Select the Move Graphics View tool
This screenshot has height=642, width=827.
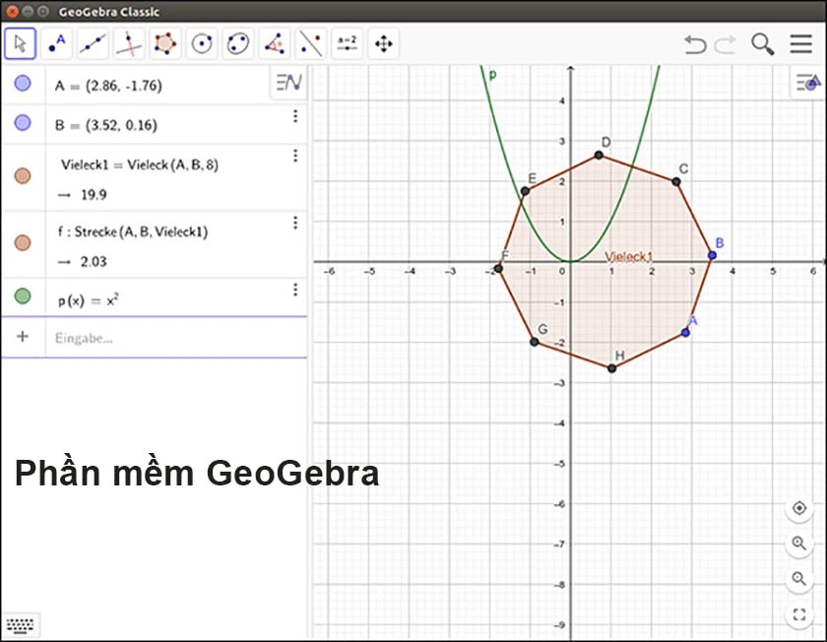pyautogui.click(x=383, y=43)
